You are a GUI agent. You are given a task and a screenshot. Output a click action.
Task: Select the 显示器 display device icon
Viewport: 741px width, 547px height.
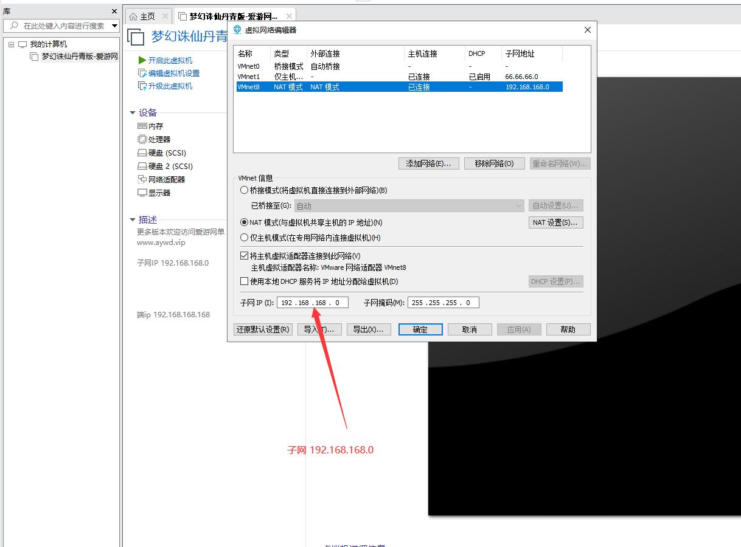142,193
